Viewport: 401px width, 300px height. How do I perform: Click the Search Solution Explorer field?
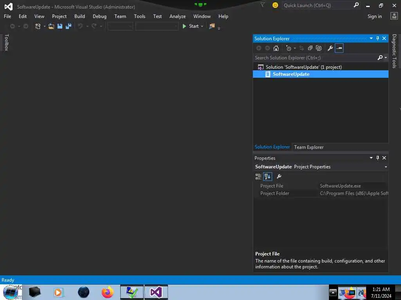click(315, 58)
